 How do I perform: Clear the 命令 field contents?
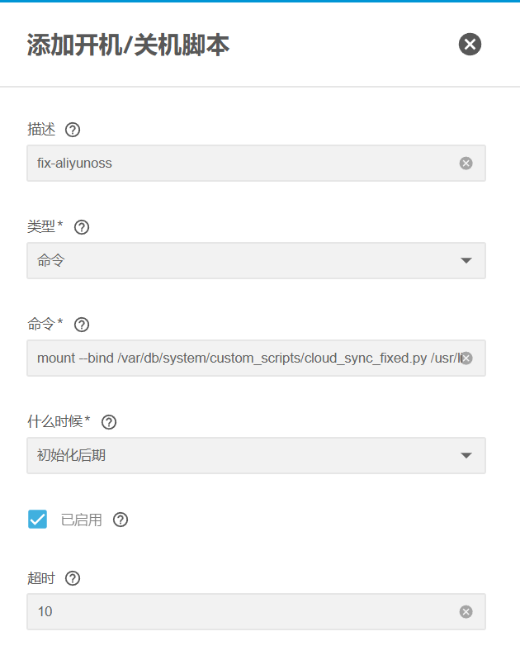pyautogui.click(x=466, y=358)
